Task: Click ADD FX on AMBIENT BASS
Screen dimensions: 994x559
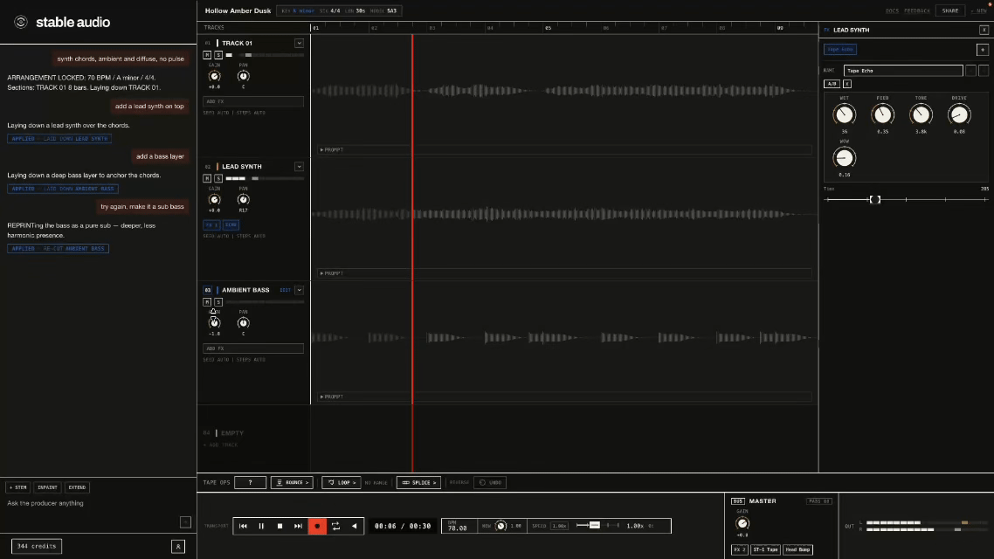Action: click(253, 349)
